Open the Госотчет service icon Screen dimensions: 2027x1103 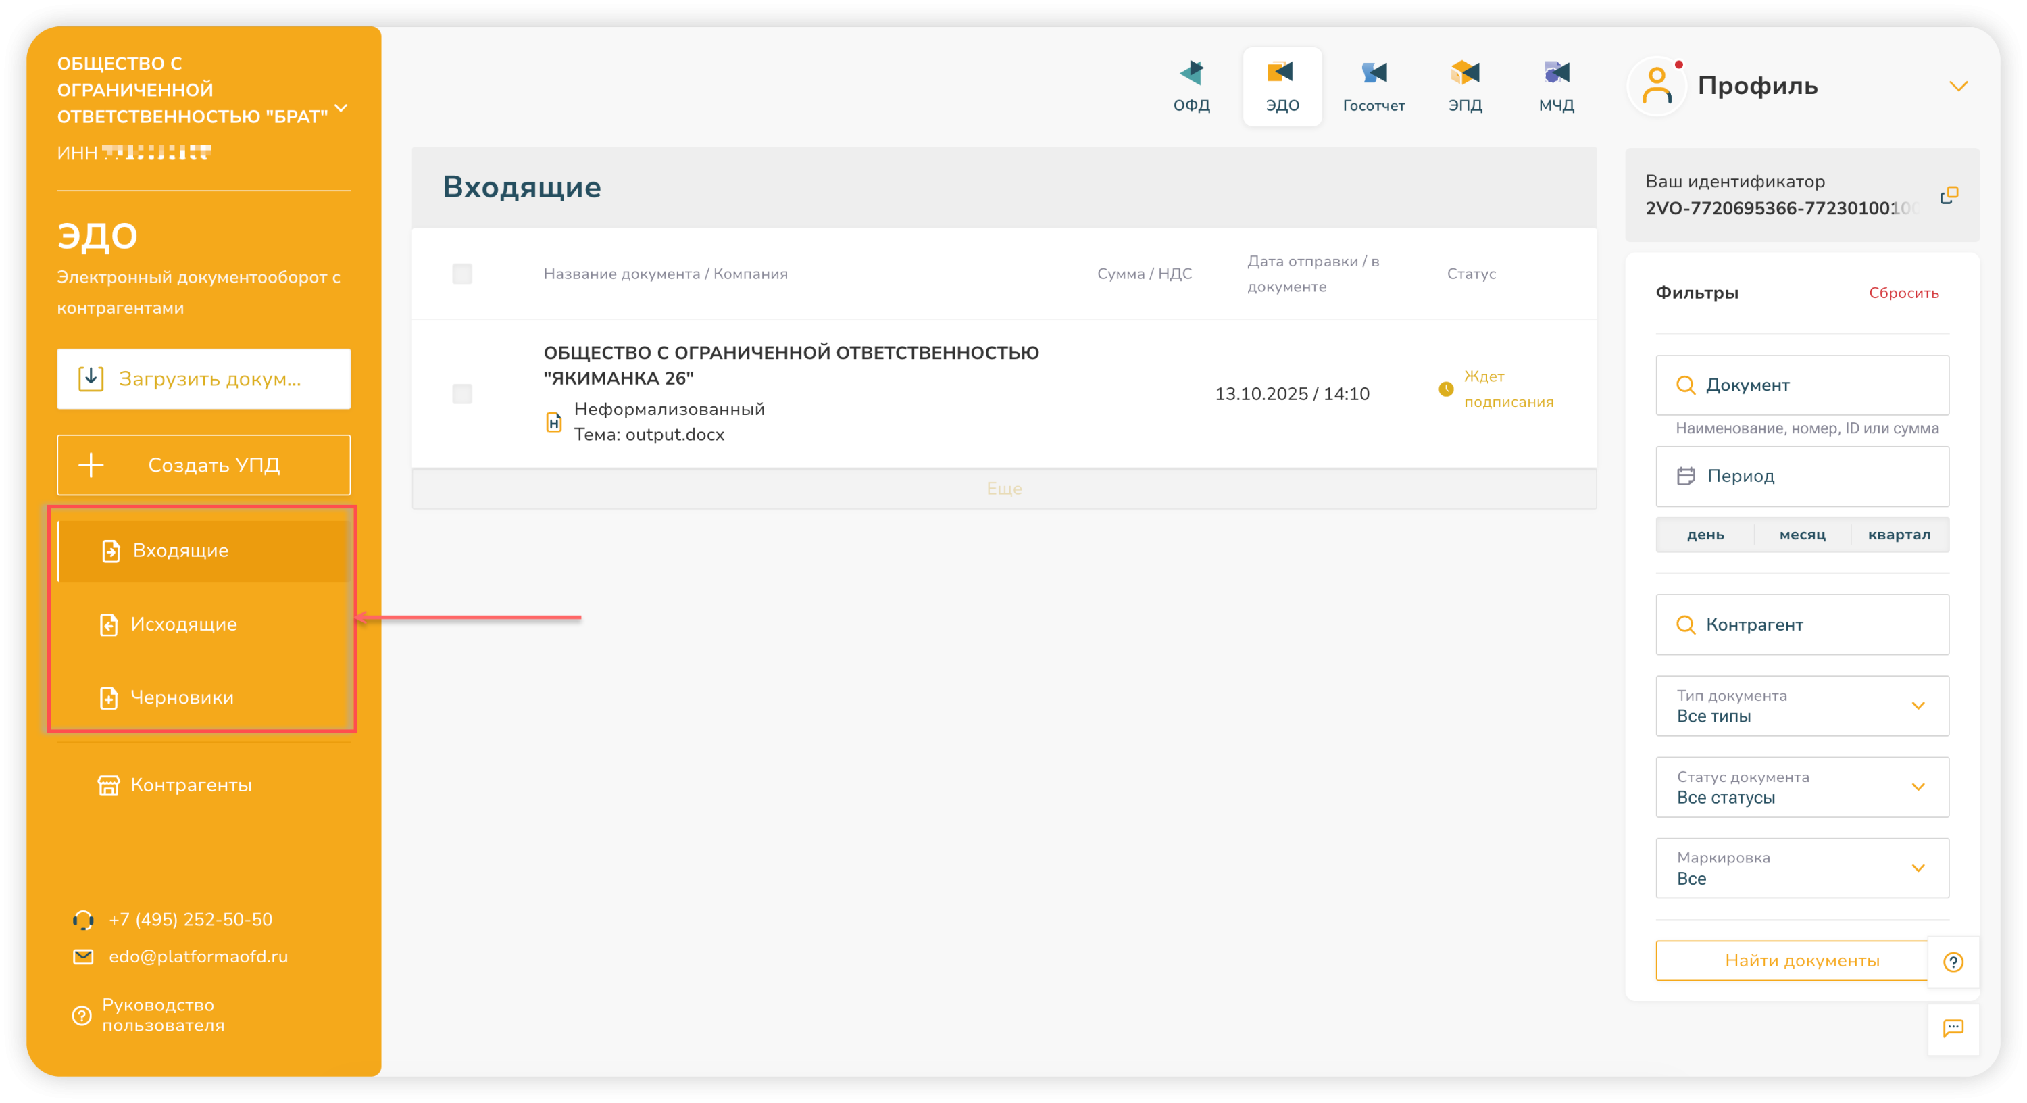[x=1373, y=85]
